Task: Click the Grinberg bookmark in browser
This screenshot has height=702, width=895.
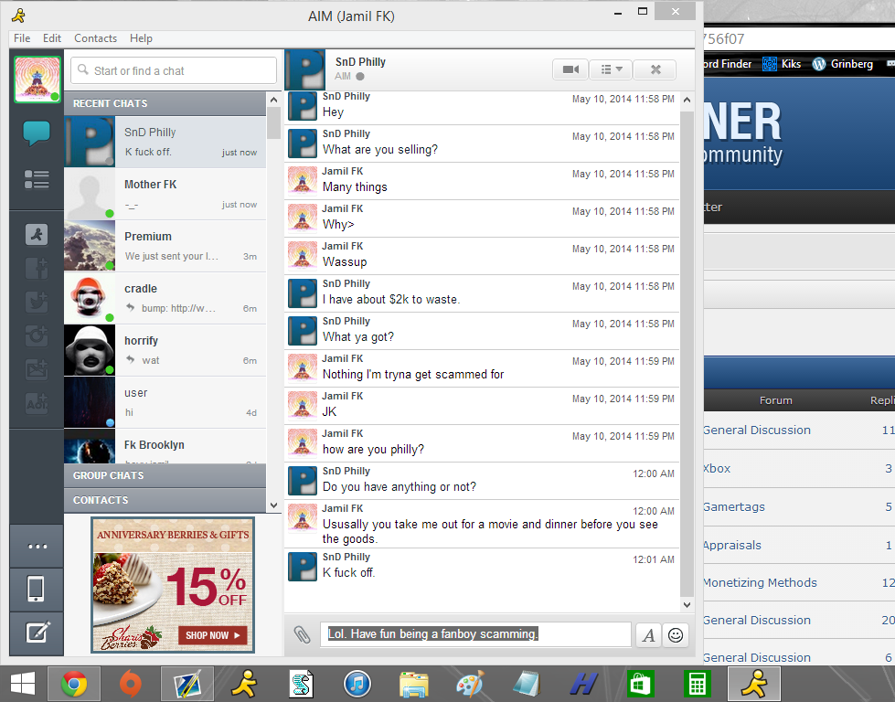Action: (843, 64)
